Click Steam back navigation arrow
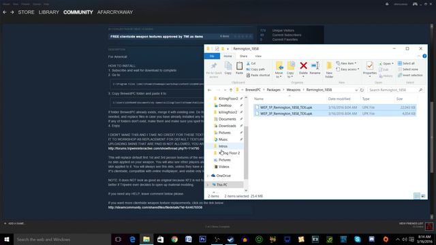Viewport: 436px width, 245px height. (x=5, y=12)
